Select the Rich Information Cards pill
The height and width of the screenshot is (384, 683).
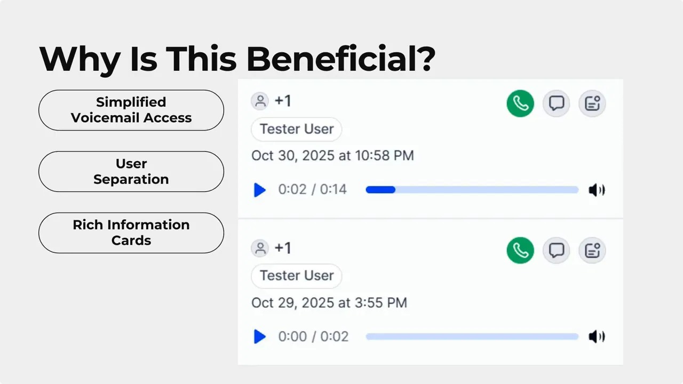coord(131,233)
